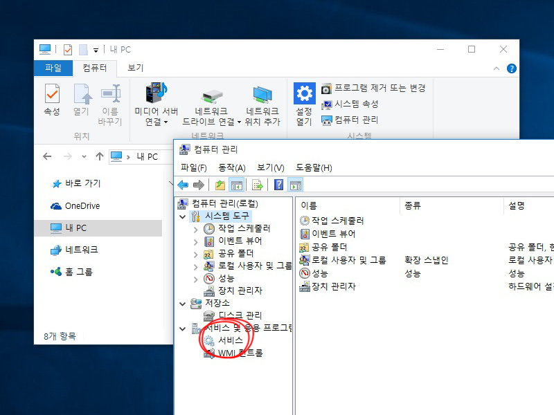Click 프로그램 제거 또는 변경
The image size is (554, 415).
373,89
